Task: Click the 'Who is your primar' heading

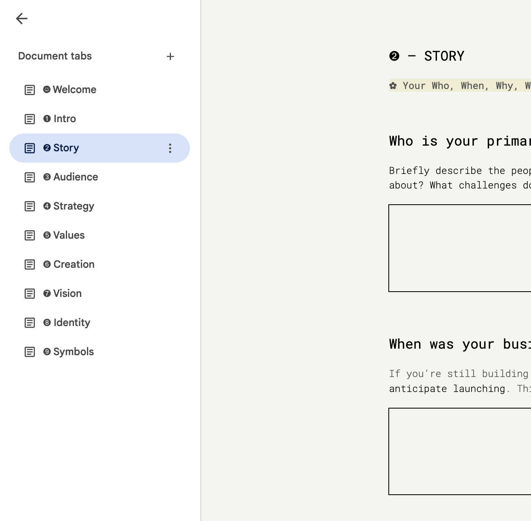Action: point(460,141)
